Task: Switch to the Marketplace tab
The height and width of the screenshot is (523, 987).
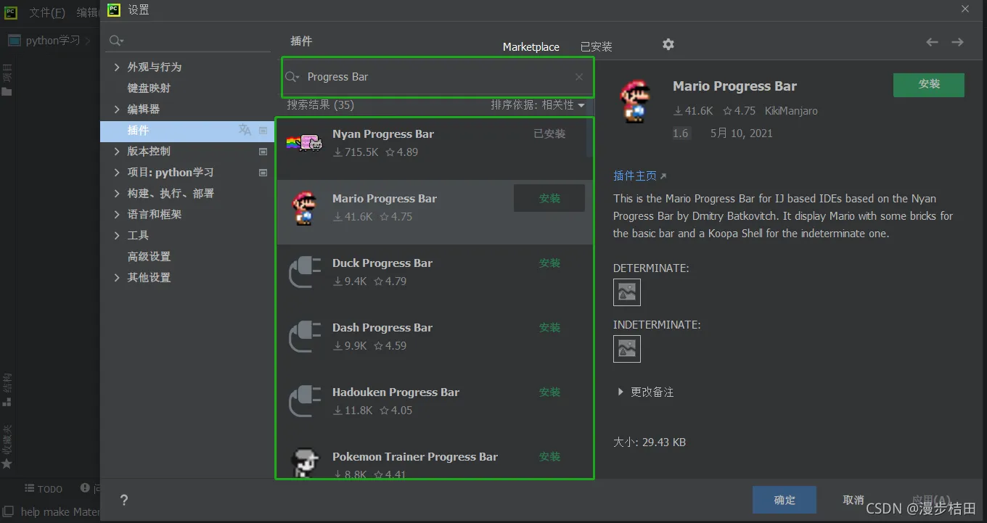Action: pos(531,46)
